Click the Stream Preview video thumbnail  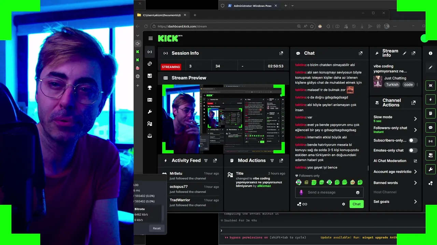[224, 119]
